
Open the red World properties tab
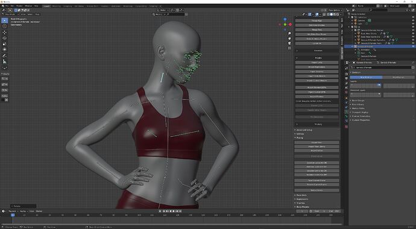[346, 92]
